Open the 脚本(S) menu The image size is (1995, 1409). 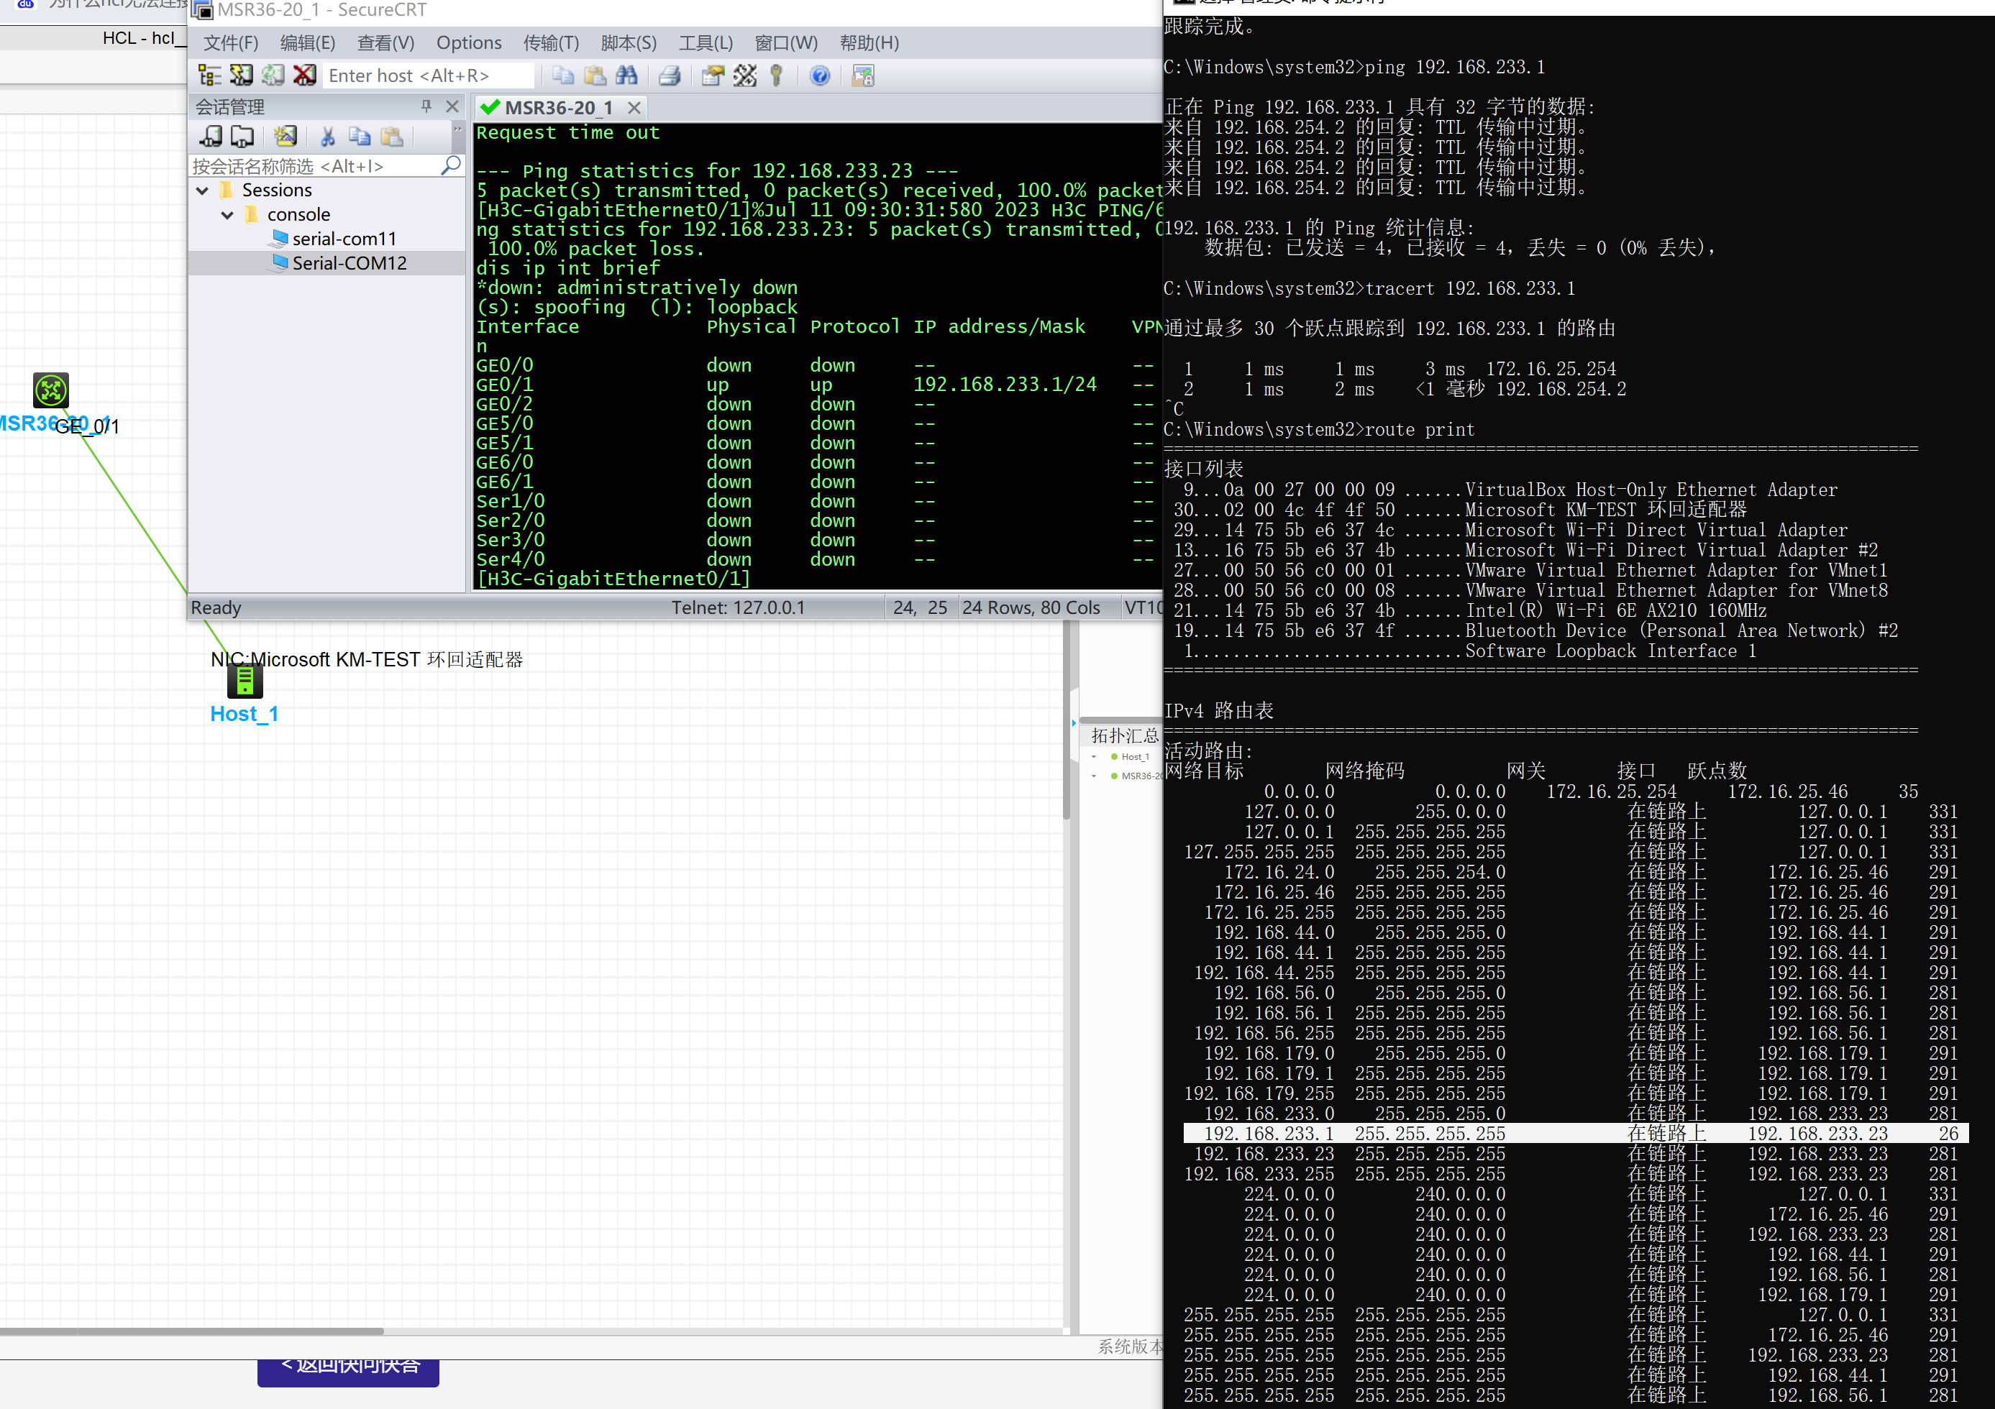click(629, 42)
